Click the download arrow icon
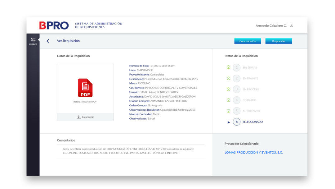 pyautogui.click(x=78, y=117)
